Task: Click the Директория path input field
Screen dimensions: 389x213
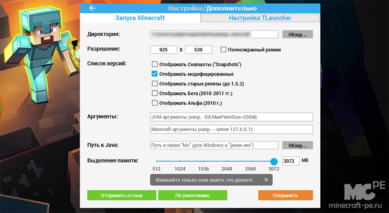Action: 214,34
